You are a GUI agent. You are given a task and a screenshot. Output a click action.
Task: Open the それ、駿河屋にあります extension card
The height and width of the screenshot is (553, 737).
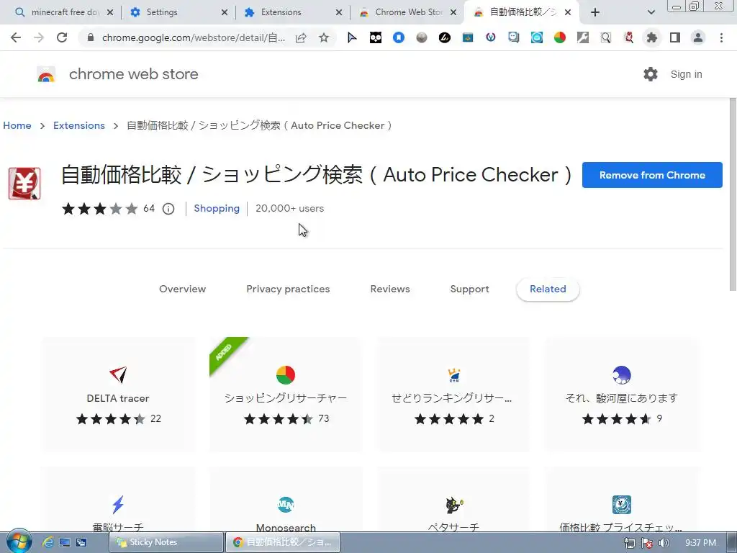(x=621, y=395)
